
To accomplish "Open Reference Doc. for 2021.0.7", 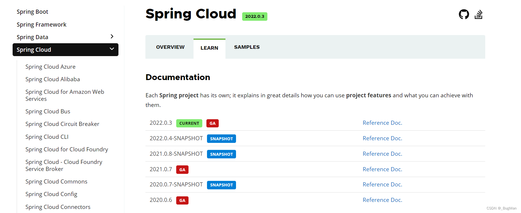I will tap(382, 169).
